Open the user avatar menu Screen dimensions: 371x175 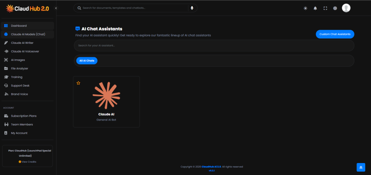click(x=346, y=8)
